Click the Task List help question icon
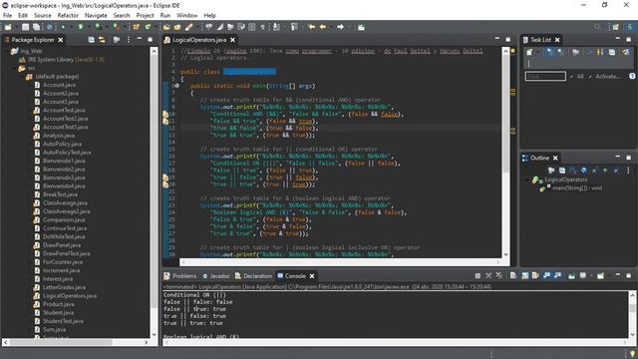638x359 pixels. coord(632,76)
